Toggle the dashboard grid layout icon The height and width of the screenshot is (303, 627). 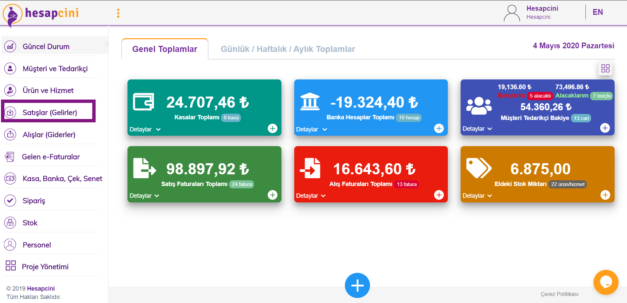coord(605,68)
